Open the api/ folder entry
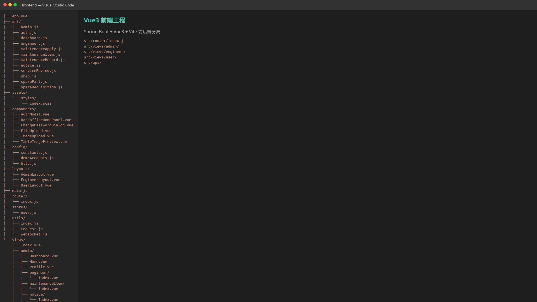 [x=16, y=22]
